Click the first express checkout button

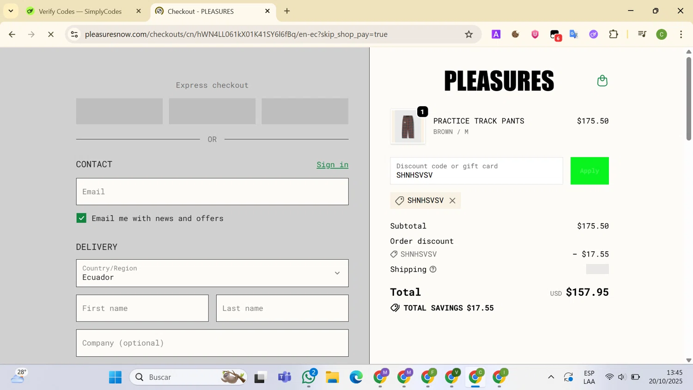[119, 111]
